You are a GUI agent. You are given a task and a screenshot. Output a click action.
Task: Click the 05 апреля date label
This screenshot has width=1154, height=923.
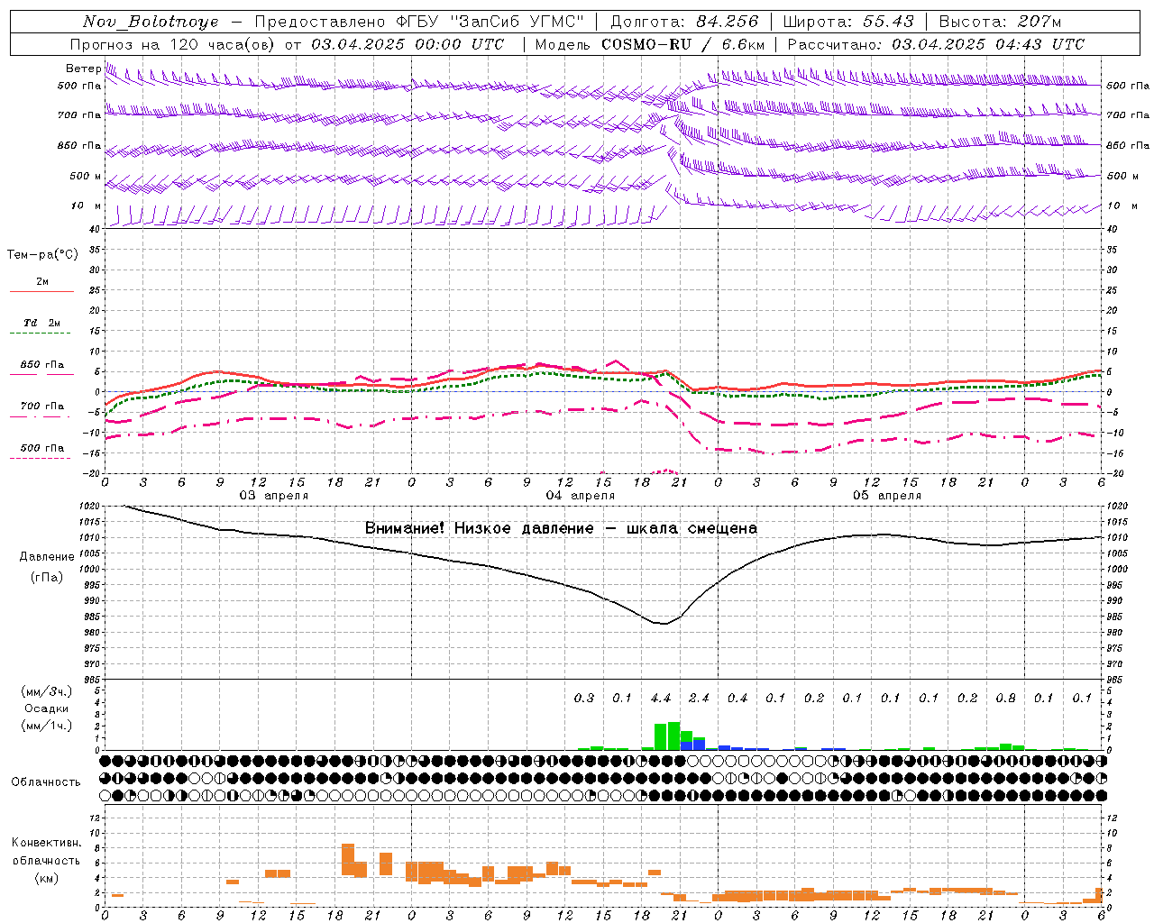886,496
